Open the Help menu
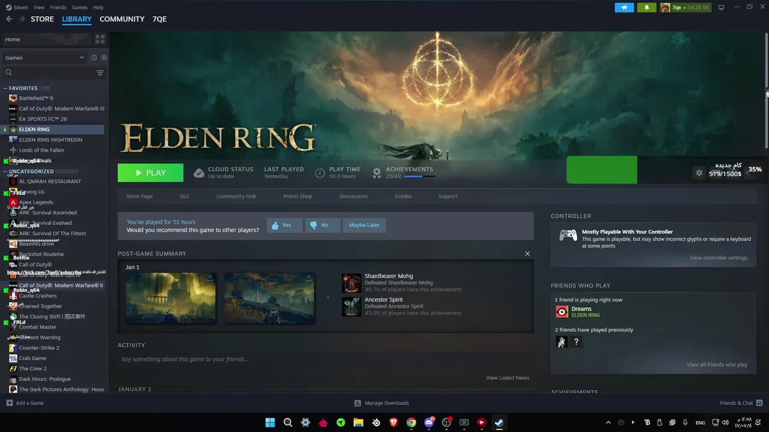 (98, 7)
